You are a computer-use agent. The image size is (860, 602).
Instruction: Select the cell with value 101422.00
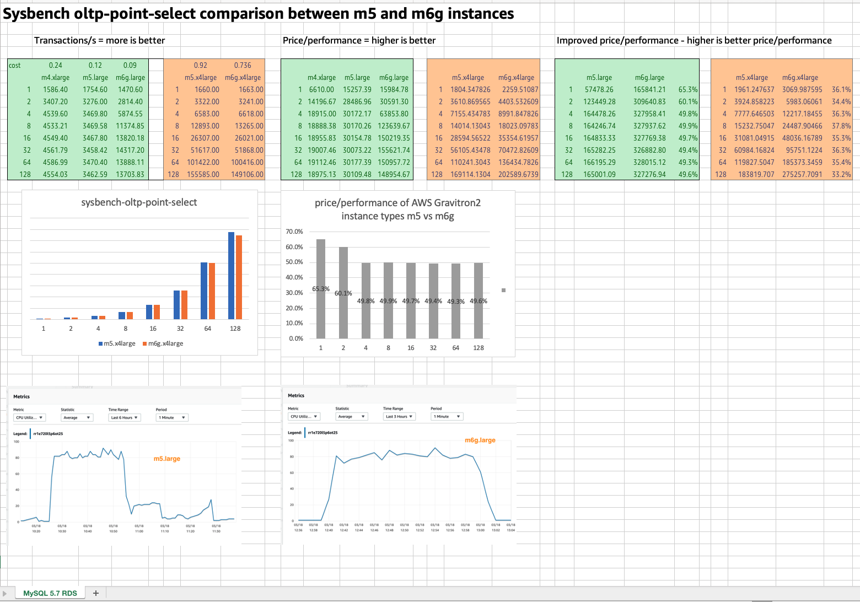pyautogui.click(x=203, y=162)
